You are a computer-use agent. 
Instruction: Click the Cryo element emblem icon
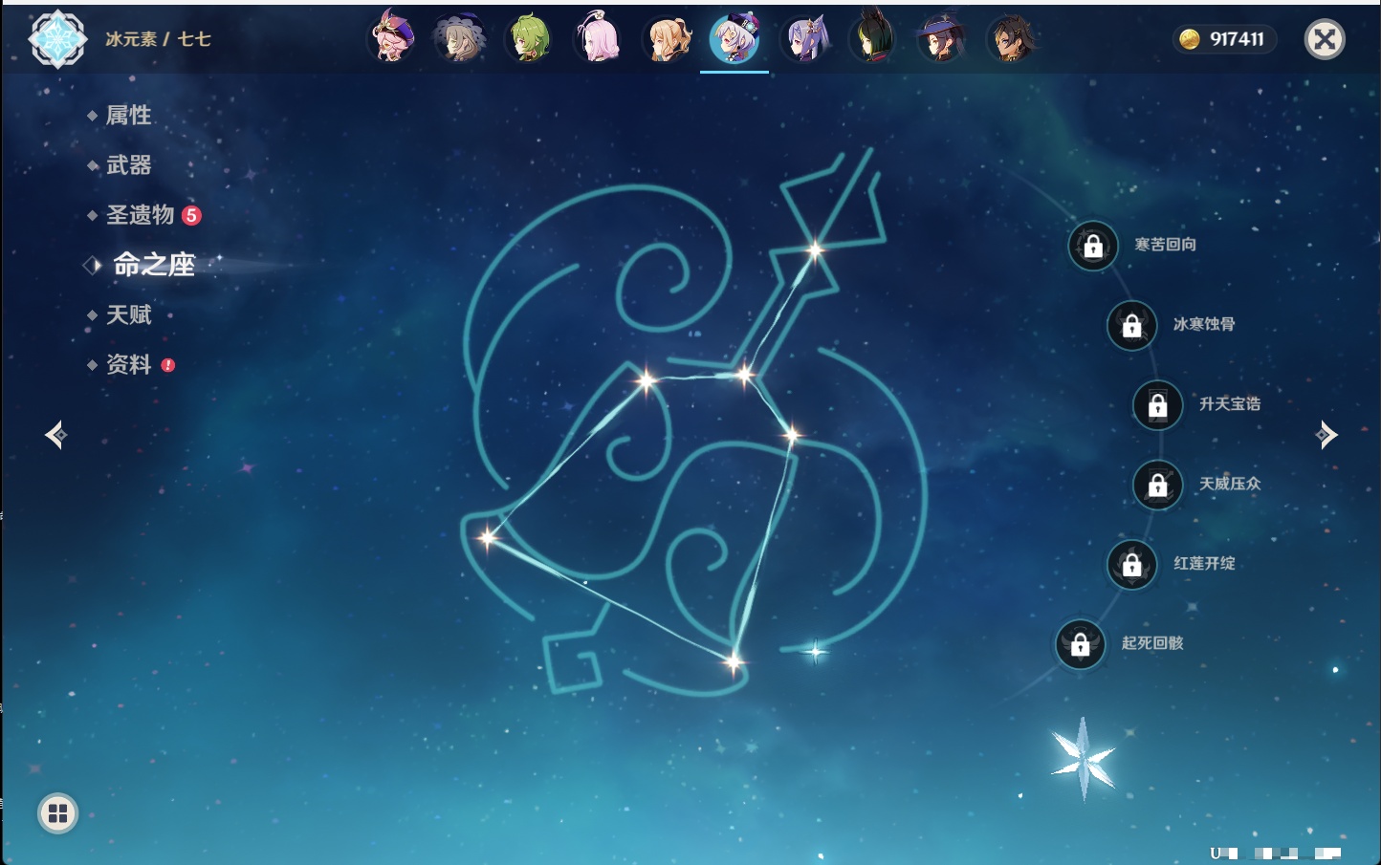(57, 39)
